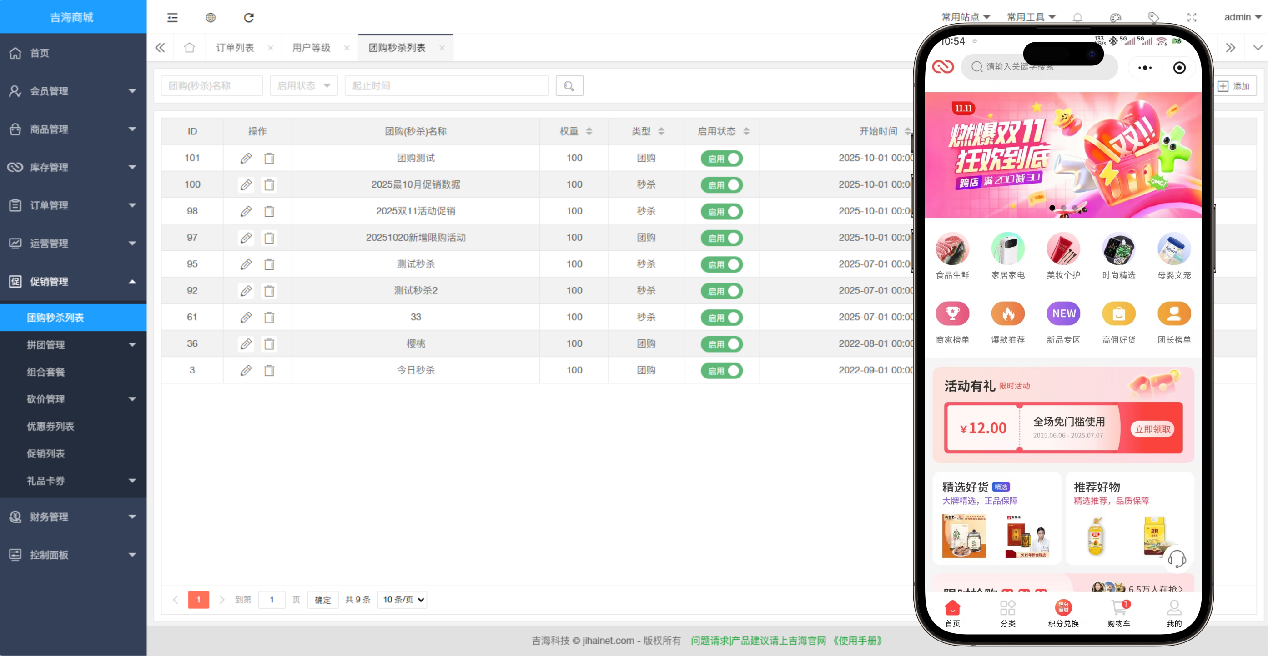The image size is (1268, 656).
Task: Open 优惠券列表 in sidebar menu
Action: point(50,426)
